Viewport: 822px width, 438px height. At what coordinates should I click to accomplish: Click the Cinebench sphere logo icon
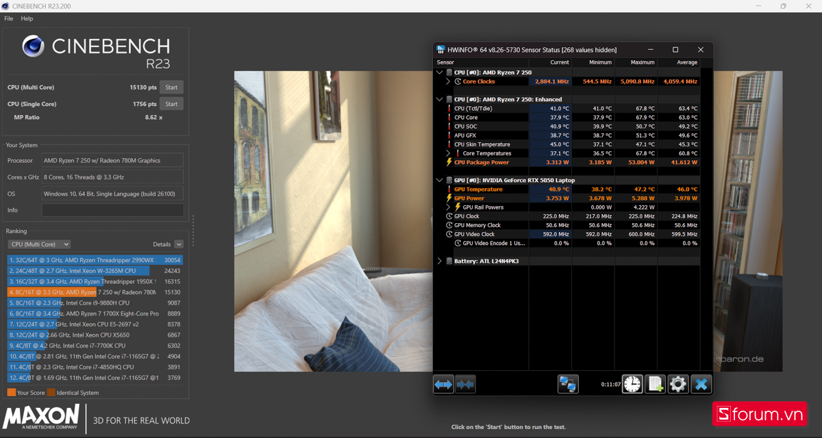(33, 46)
